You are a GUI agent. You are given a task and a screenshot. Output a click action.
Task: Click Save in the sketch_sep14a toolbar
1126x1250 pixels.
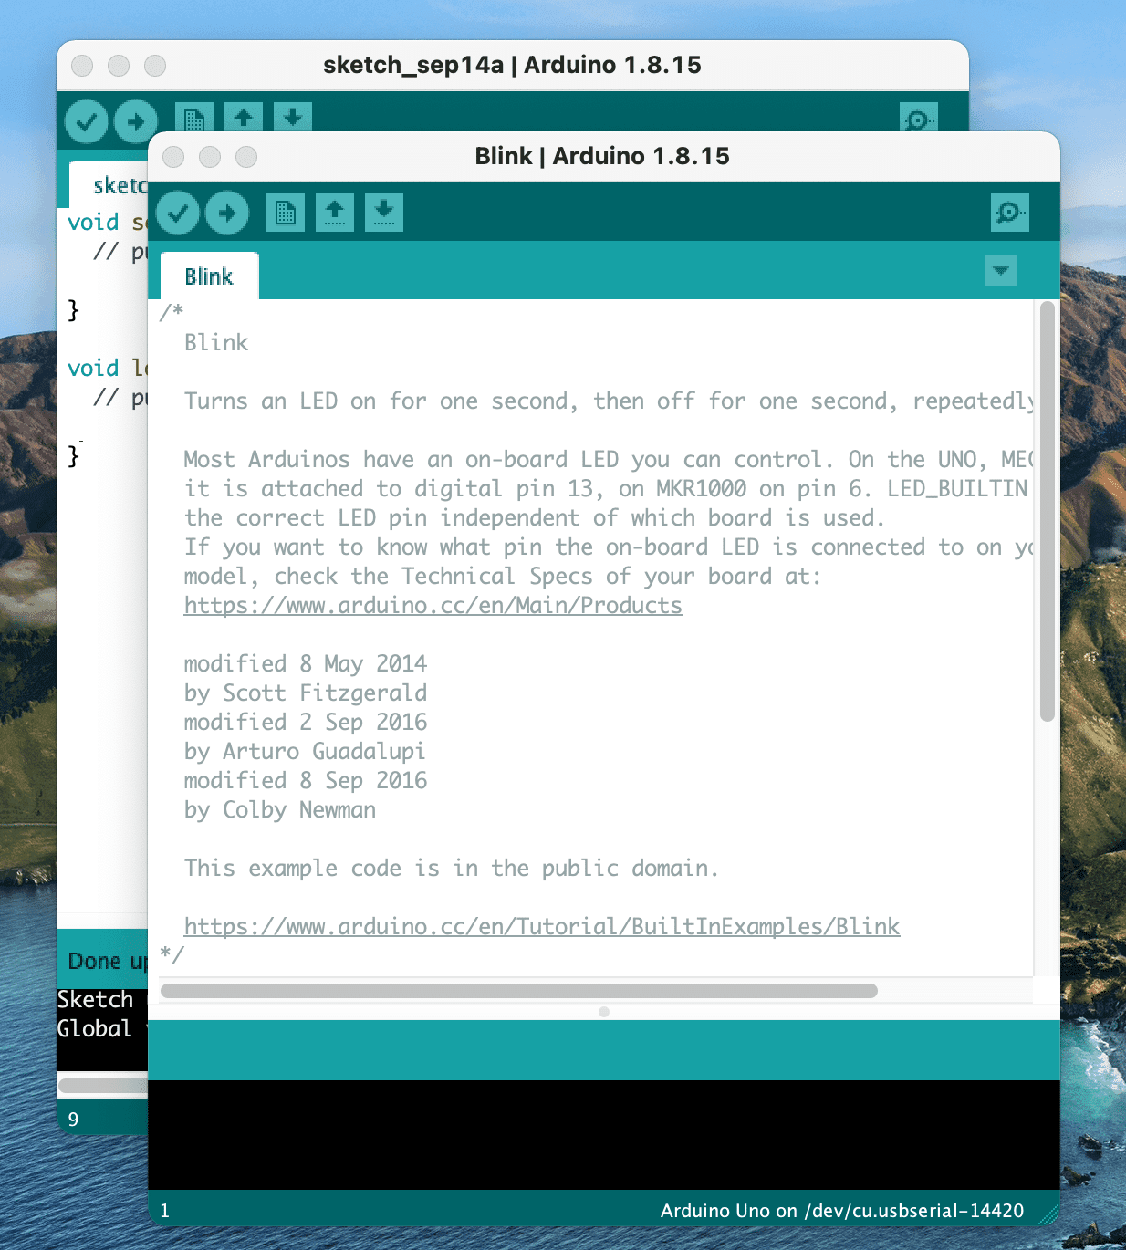pos(292,117)
